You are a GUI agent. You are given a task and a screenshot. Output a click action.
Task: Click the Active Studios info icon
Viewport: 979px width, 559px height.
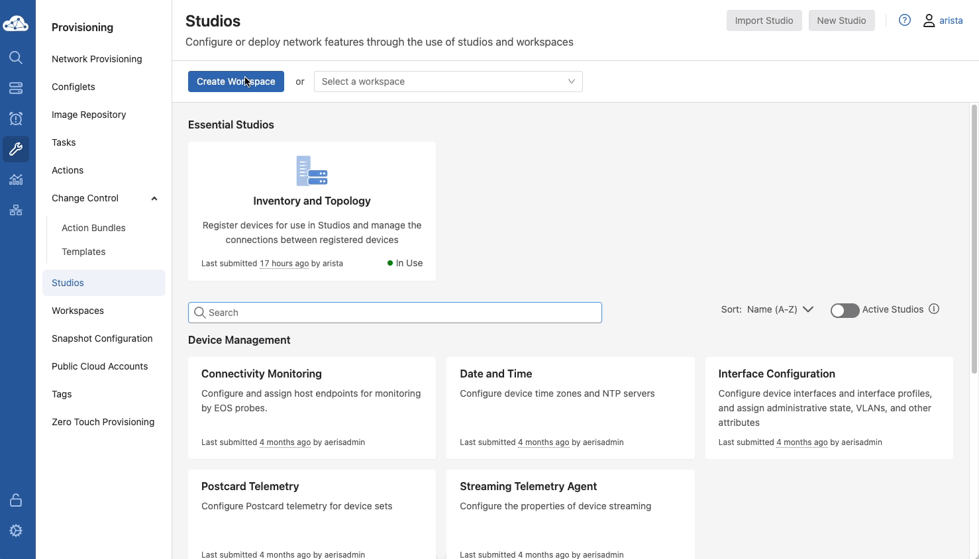click(934, 309)
